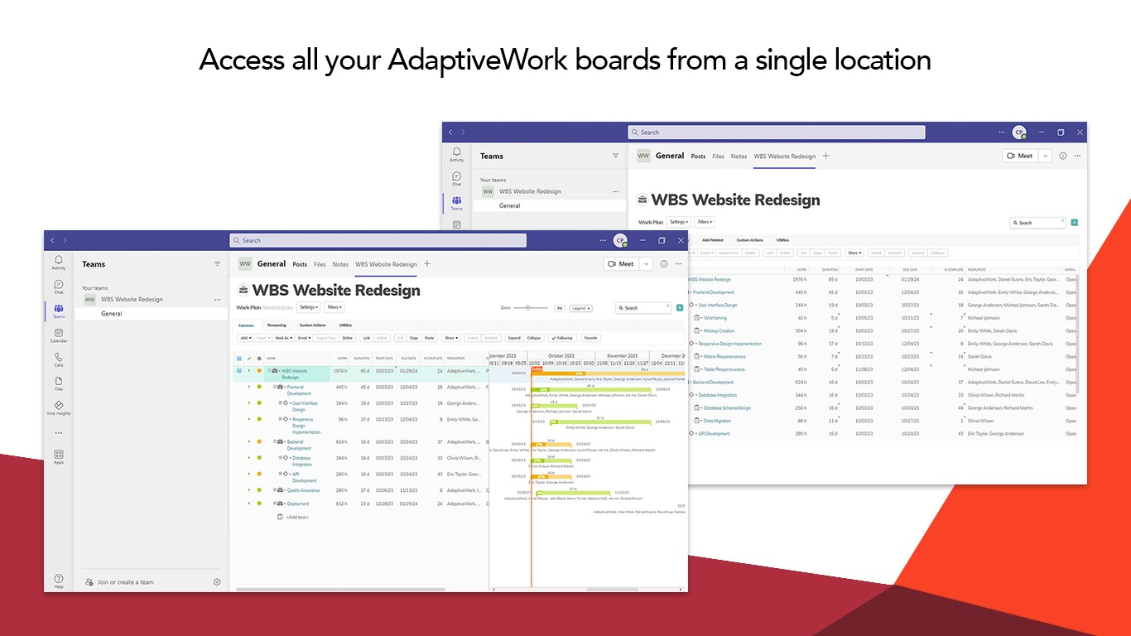Image resolution: width=1131 pixels, height=636 pixels.
Task: Open Activity in front window sidebar
Action: pos(59,263)
